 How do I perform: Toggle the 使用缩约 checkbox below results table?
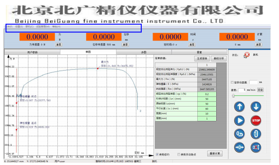(157, 154)
